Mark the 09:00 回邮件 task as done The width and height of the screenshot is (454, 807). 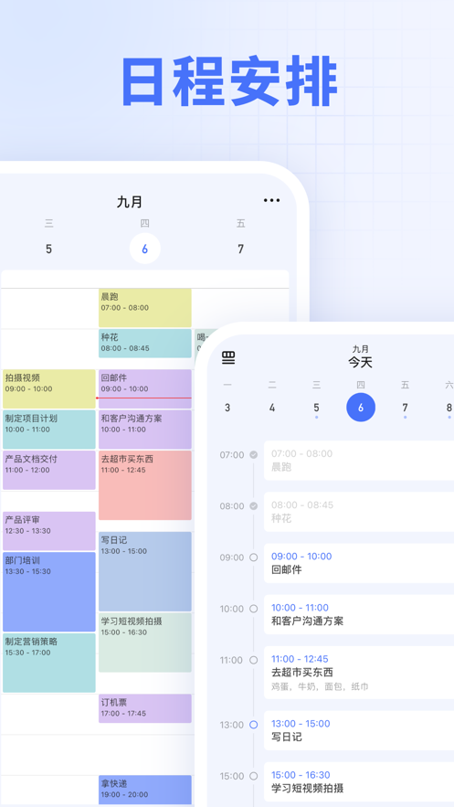[x=253, y=557]
